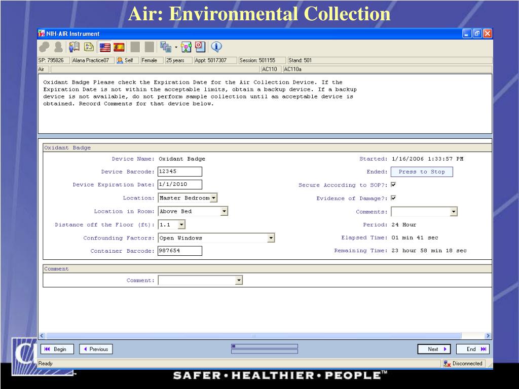Expand the Confounding Factors dropdown

tap(271, 238)
